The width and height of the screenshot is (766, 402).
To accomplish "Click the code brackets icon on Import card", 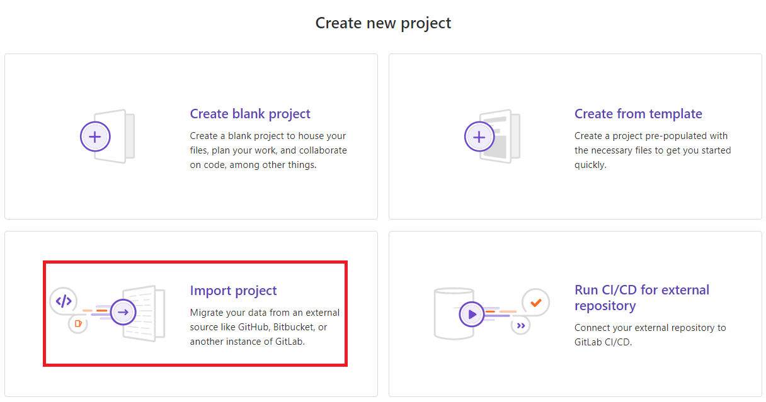I will pos(64,301).
